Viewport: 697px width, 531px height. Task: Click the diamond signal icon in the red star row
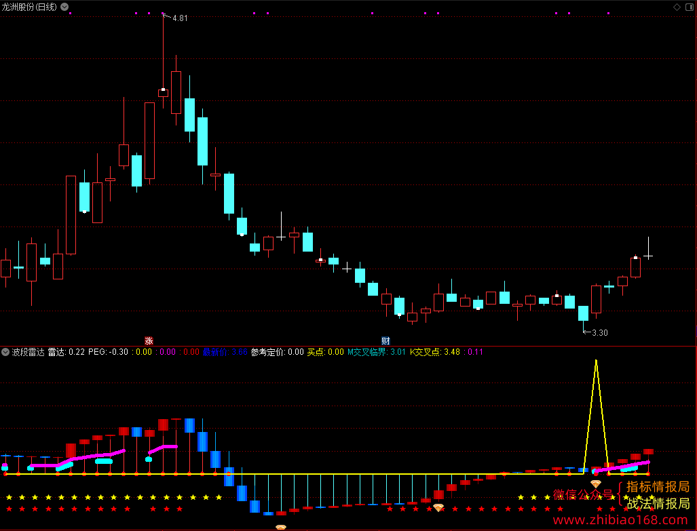pyautogui.click(x=438, y=507)
